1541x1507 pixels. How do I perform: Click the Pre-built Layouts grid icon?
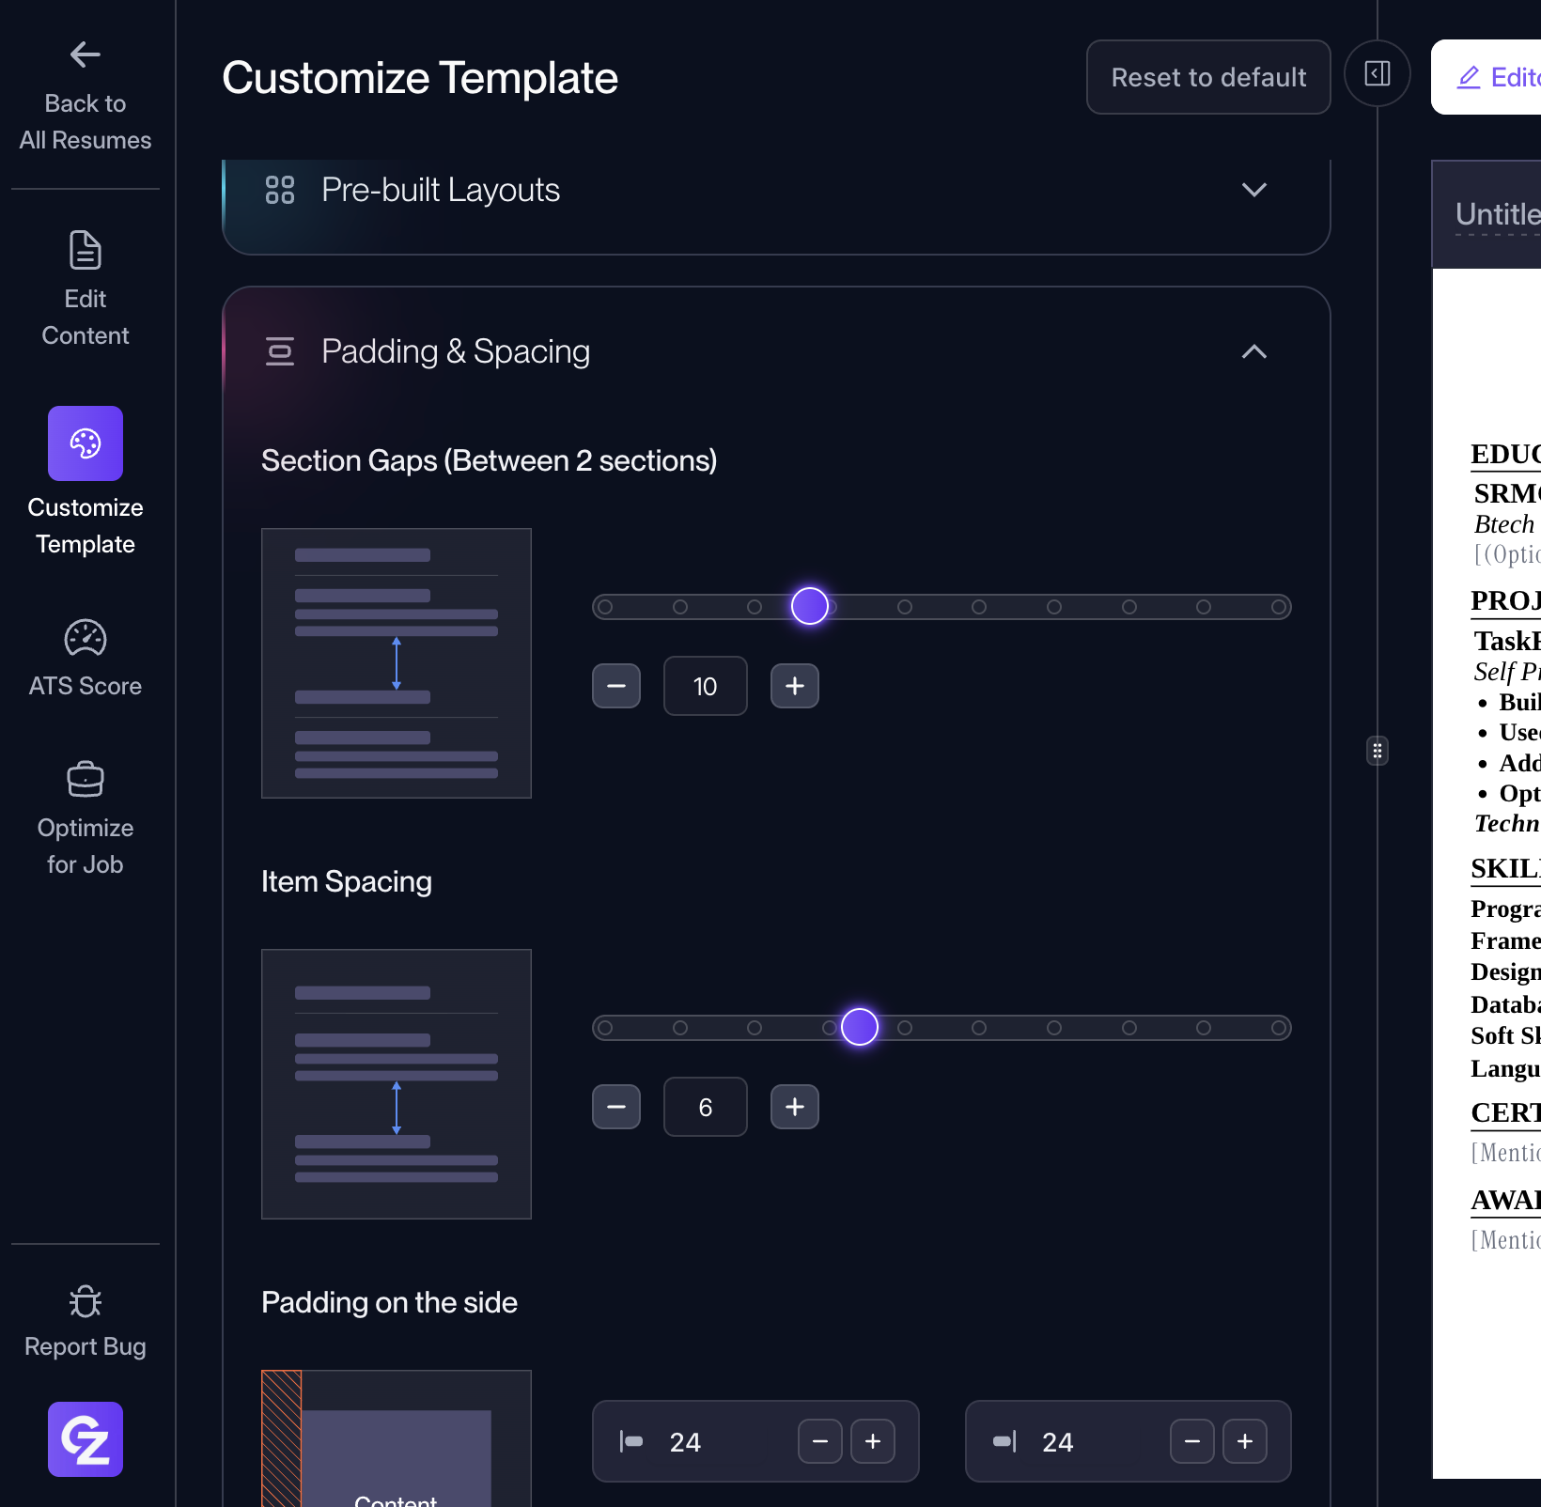pos(280,190)
